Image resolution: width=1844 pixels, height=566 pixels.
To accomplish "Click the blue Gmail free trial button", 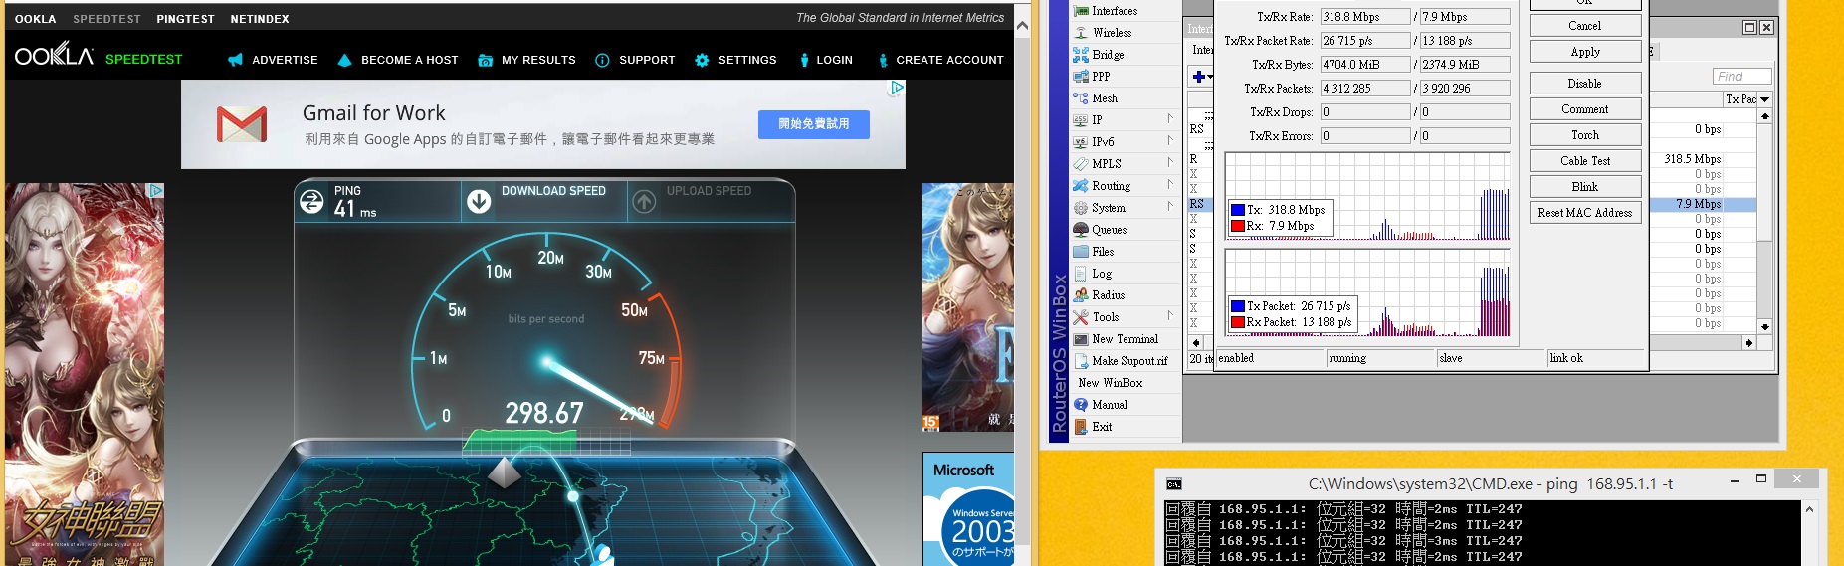I will click(x=814, y=124).
